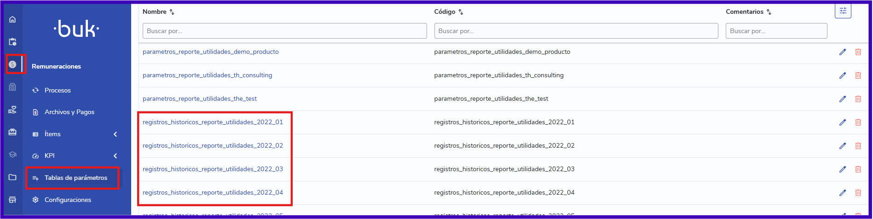The width and height of the screenshot is (873, 219).
Task: Sort the table by Código column
Action: 461,12
